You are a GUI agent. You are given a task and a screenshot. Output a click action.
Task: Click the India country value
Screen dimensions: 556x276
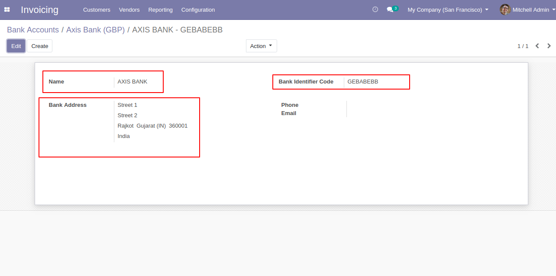124,136
